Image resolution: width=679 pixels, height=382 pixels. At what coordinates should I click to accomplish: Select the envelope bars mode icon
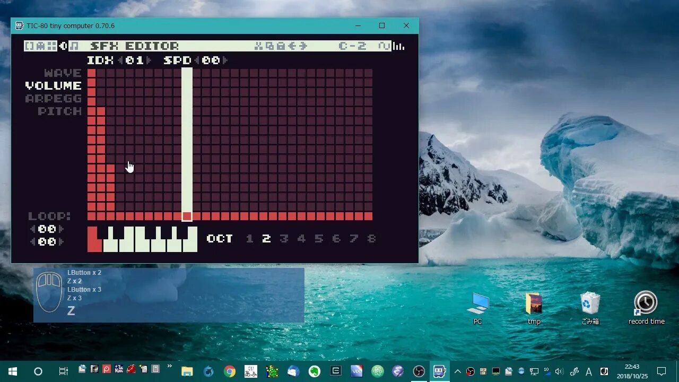click(x=398, y=46)
